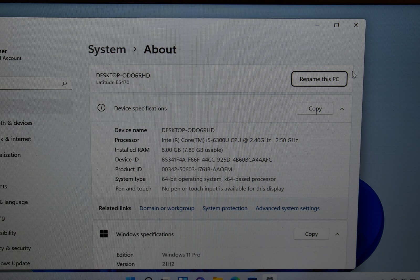Click the System type value 64-bit operating system
The image size is (420, 280).
tap(219, 179)
